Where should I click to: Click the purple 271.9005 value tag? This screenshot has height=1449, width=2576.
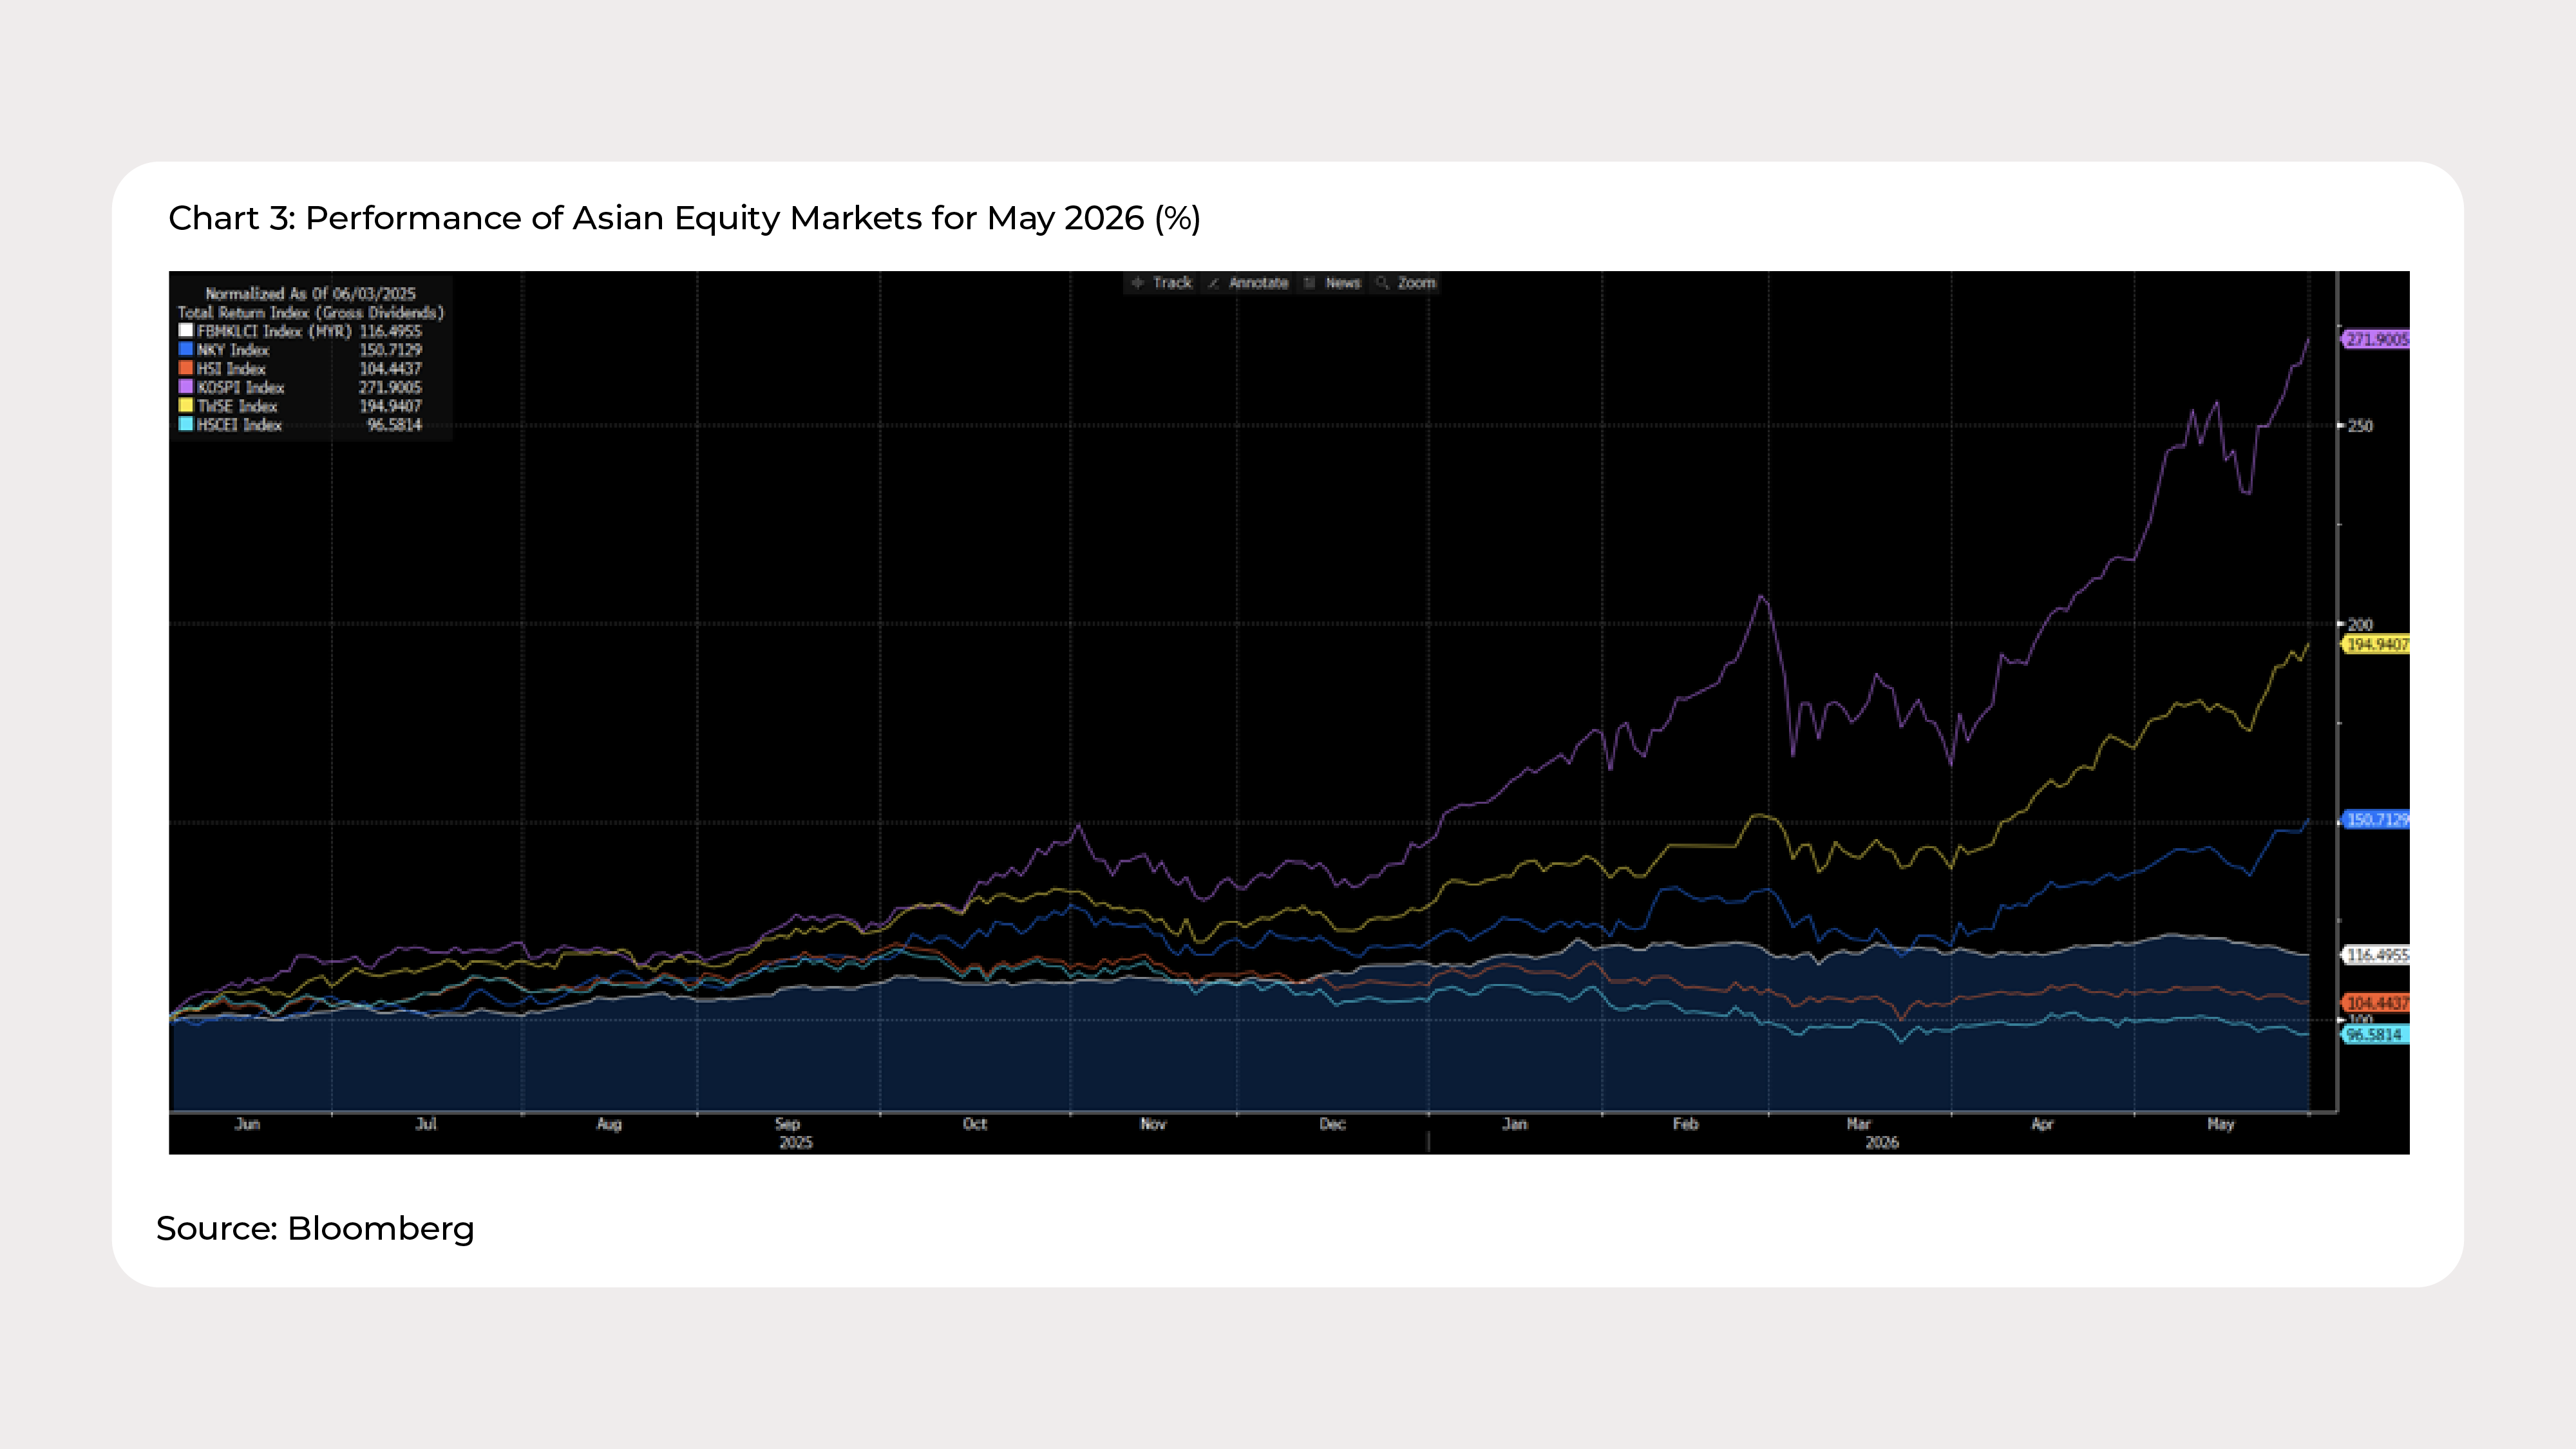click(2376, 339)
